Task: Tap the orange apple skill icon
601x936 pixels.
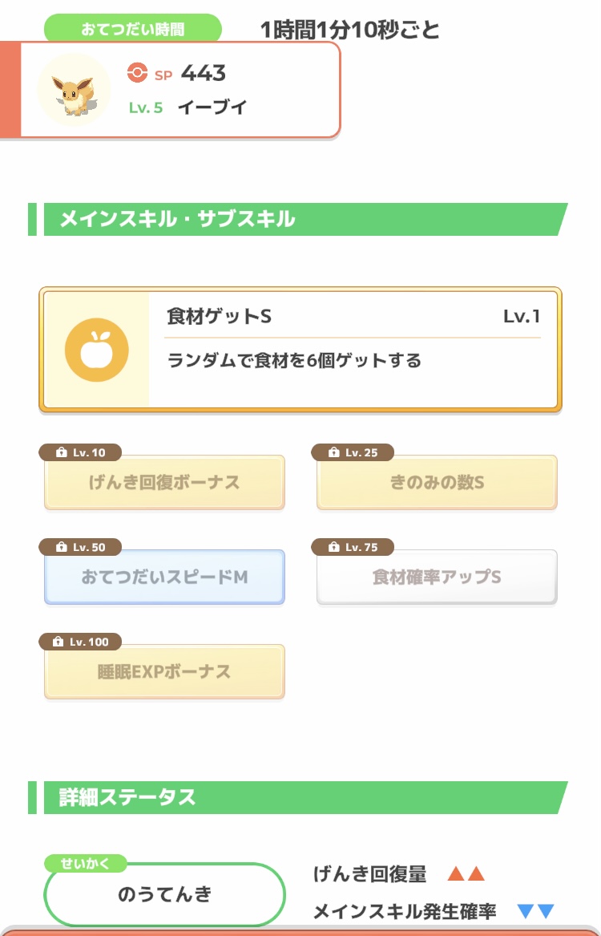Action: coord(97,350)
